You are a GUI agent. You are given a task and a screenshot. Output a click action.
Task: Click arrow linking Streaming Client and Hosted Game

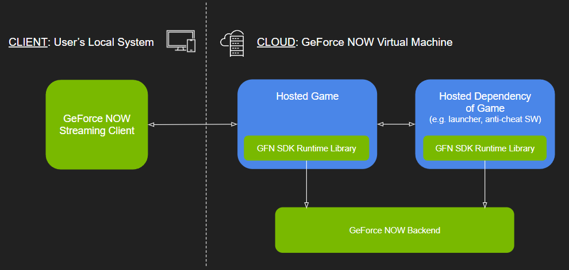click(x=193, y=124)
